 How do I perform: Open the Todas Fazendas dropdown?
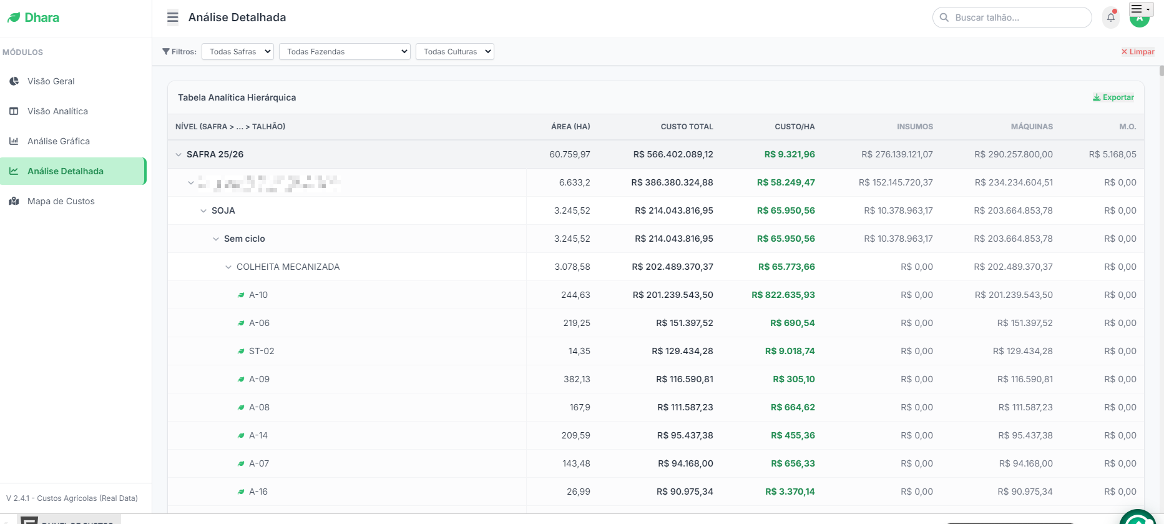pyautogui.click(x=345, y=52)
